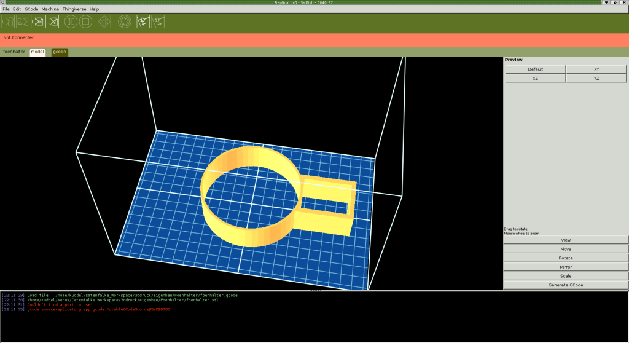Viewport: 629px width, 343px height.
Task: Click the Pause build icon
Action: click(x=71, y=22)
